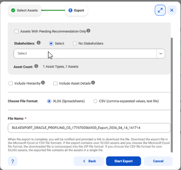Enable Assets With Pending Recommendation Only
This screenshot has height=170, width=181.
16,32
